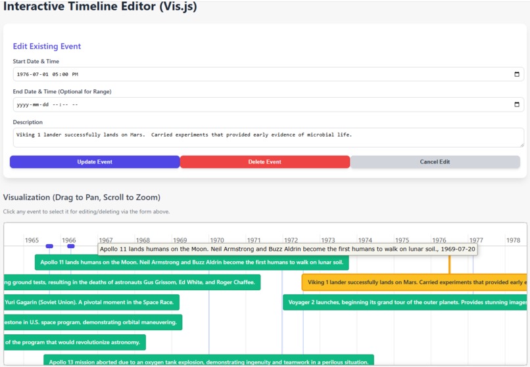530x367 pixels.
Task: Click the Cancel Edit button
Action: (435, 162)
